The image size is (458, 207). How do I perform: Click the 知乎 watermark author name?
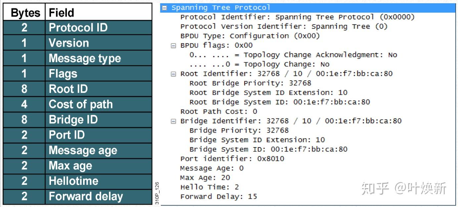click(x=420, y=188)
